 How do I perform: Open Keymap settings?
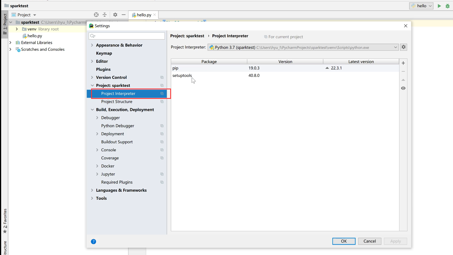[x=104, y=53]
